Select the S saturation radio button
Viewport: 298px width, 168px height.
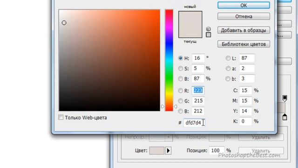[180, 69]
